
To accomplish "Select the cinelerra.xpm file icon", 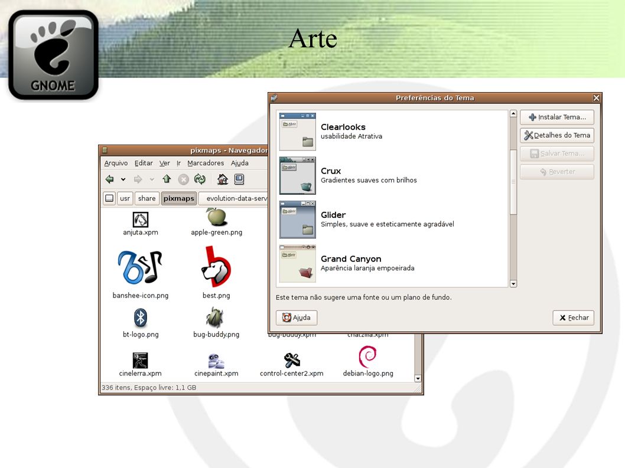I will (141, 361).
